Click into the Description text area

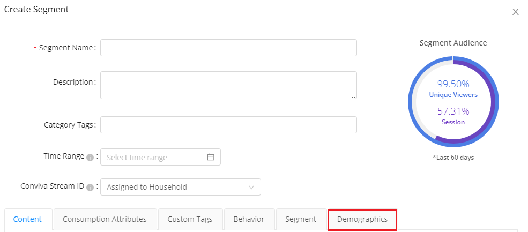tap(228, 85)
